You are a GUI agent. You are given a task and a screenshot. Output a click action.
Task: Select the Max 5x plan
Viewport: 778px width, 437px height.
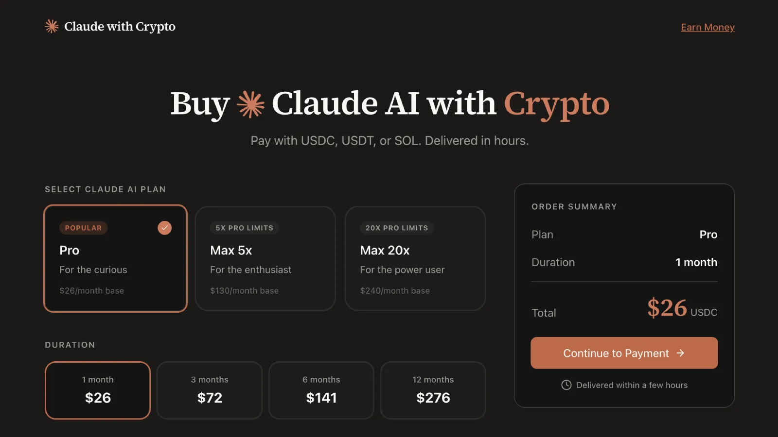click(x=265, y=259)
